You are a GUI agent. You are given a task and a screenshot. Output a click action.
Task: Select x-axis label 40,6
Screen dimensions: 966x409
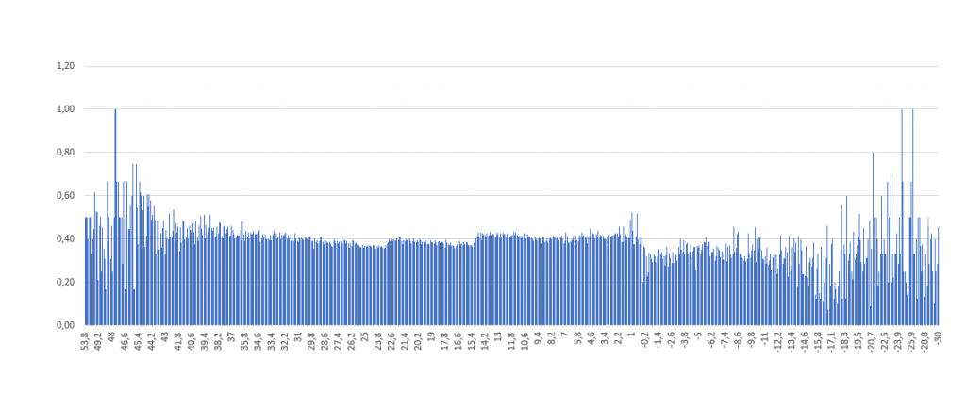[x=192, y=341]
